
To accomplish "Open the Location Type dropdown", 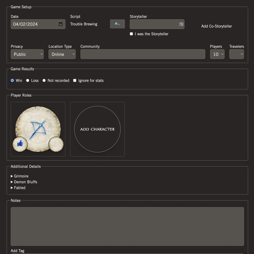I will (62, 54).
